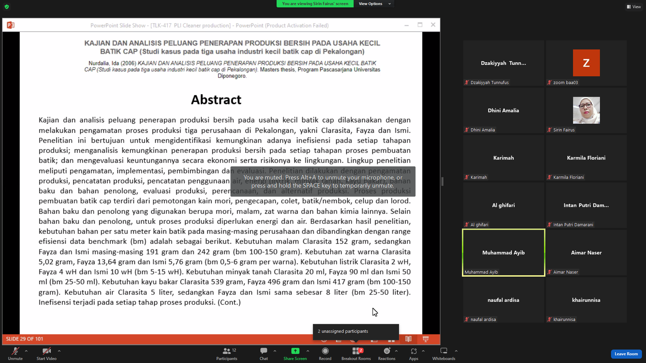Screen dimensions: 646x363
Task: Maximize the PowerPoint Slide Show window
Action: click(420, 25)
